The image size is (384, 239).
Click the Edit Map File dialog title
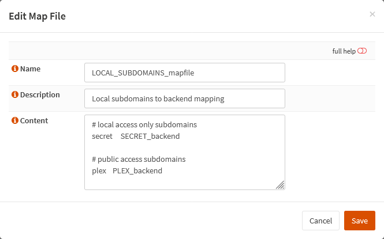tap(37, 16)
